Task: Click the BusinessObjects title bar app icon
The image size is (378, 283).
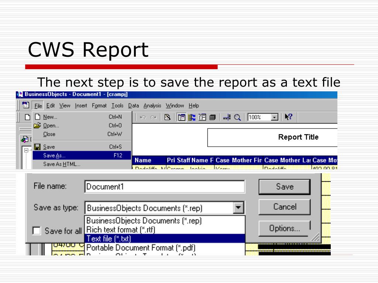Action: pos(20,94)
